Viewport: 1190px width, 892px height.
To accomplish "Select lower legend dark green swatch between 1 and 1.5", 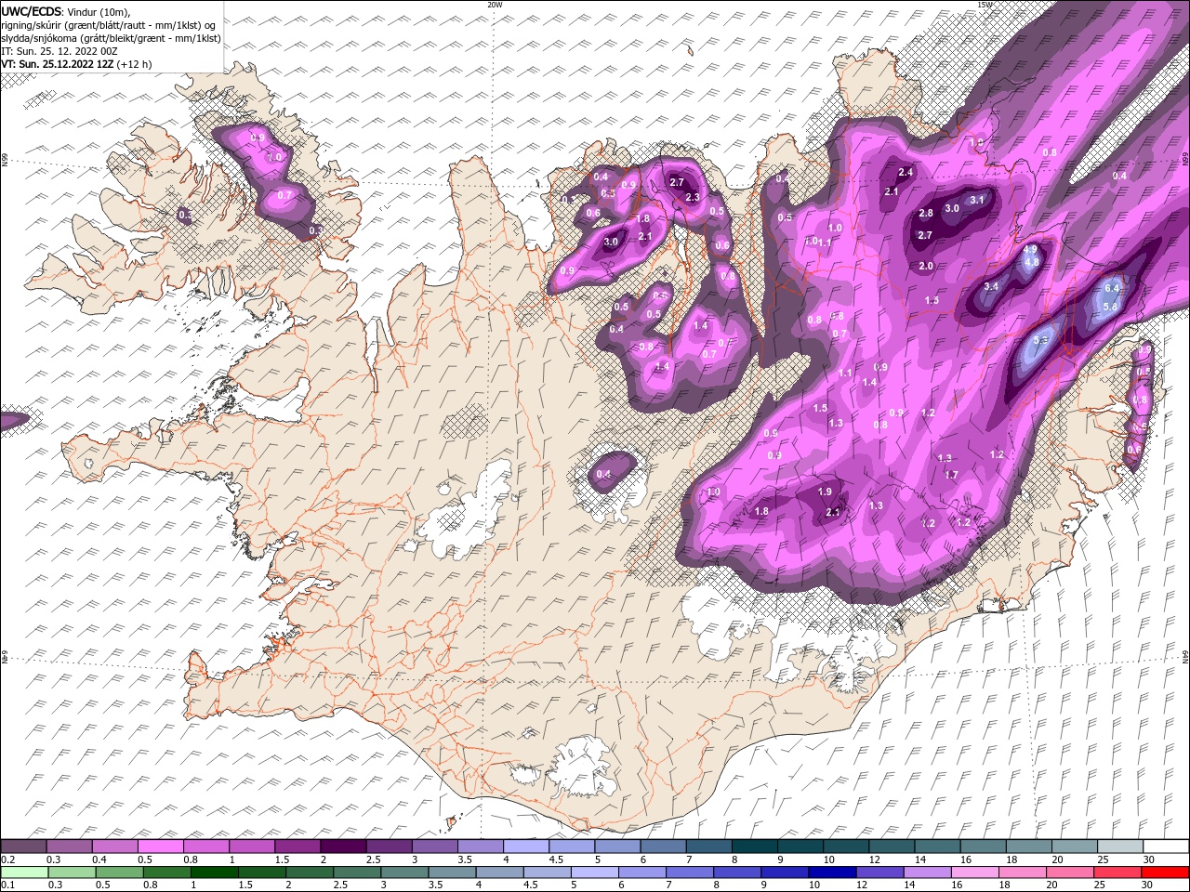I will (214, 872).
